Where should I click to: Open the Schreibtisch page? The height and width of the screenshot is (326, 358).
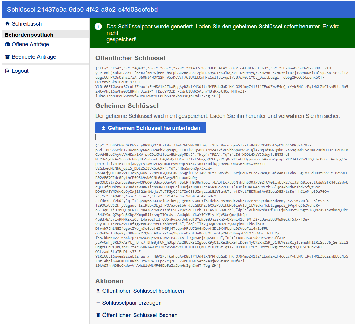coord(27,24)
